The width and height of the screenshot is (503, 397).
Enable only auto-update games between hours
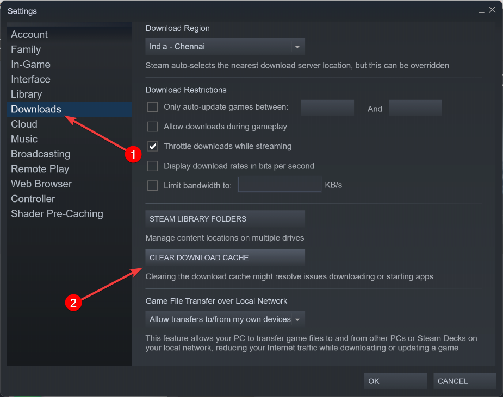click(152, 106)
